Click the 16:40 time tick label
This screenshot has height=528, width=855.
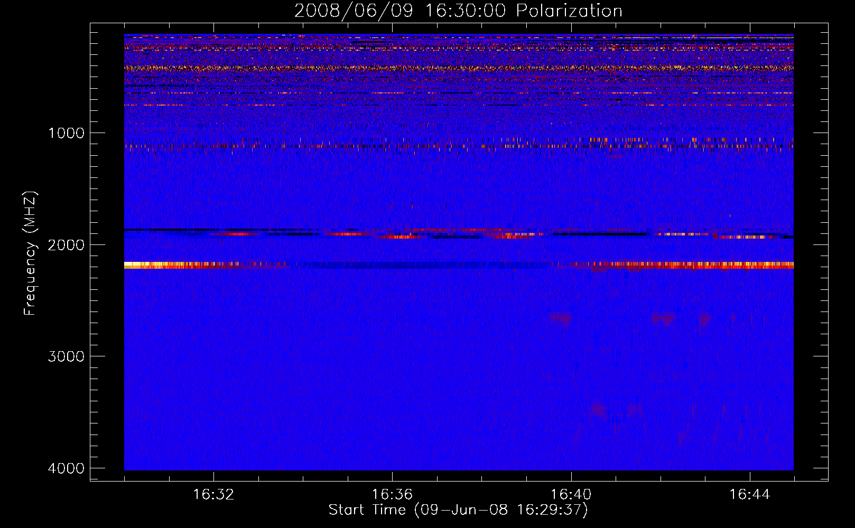tap(571, 495)
